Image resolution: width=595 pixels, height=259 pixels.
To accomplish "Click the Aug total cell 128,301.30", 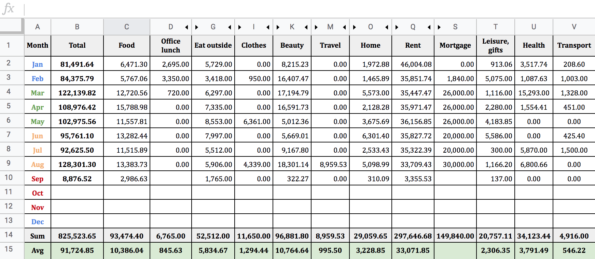I will tap(77, 164).
